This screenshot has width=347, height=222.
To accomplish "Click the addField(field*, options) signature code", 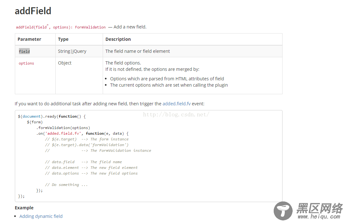I will [44, 27].
